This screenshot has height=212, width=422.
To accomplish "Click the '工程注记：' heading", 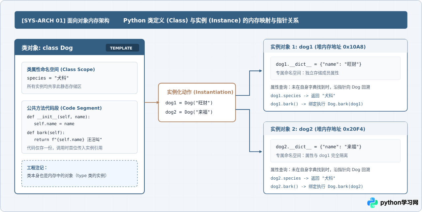I will coord(37,168).
